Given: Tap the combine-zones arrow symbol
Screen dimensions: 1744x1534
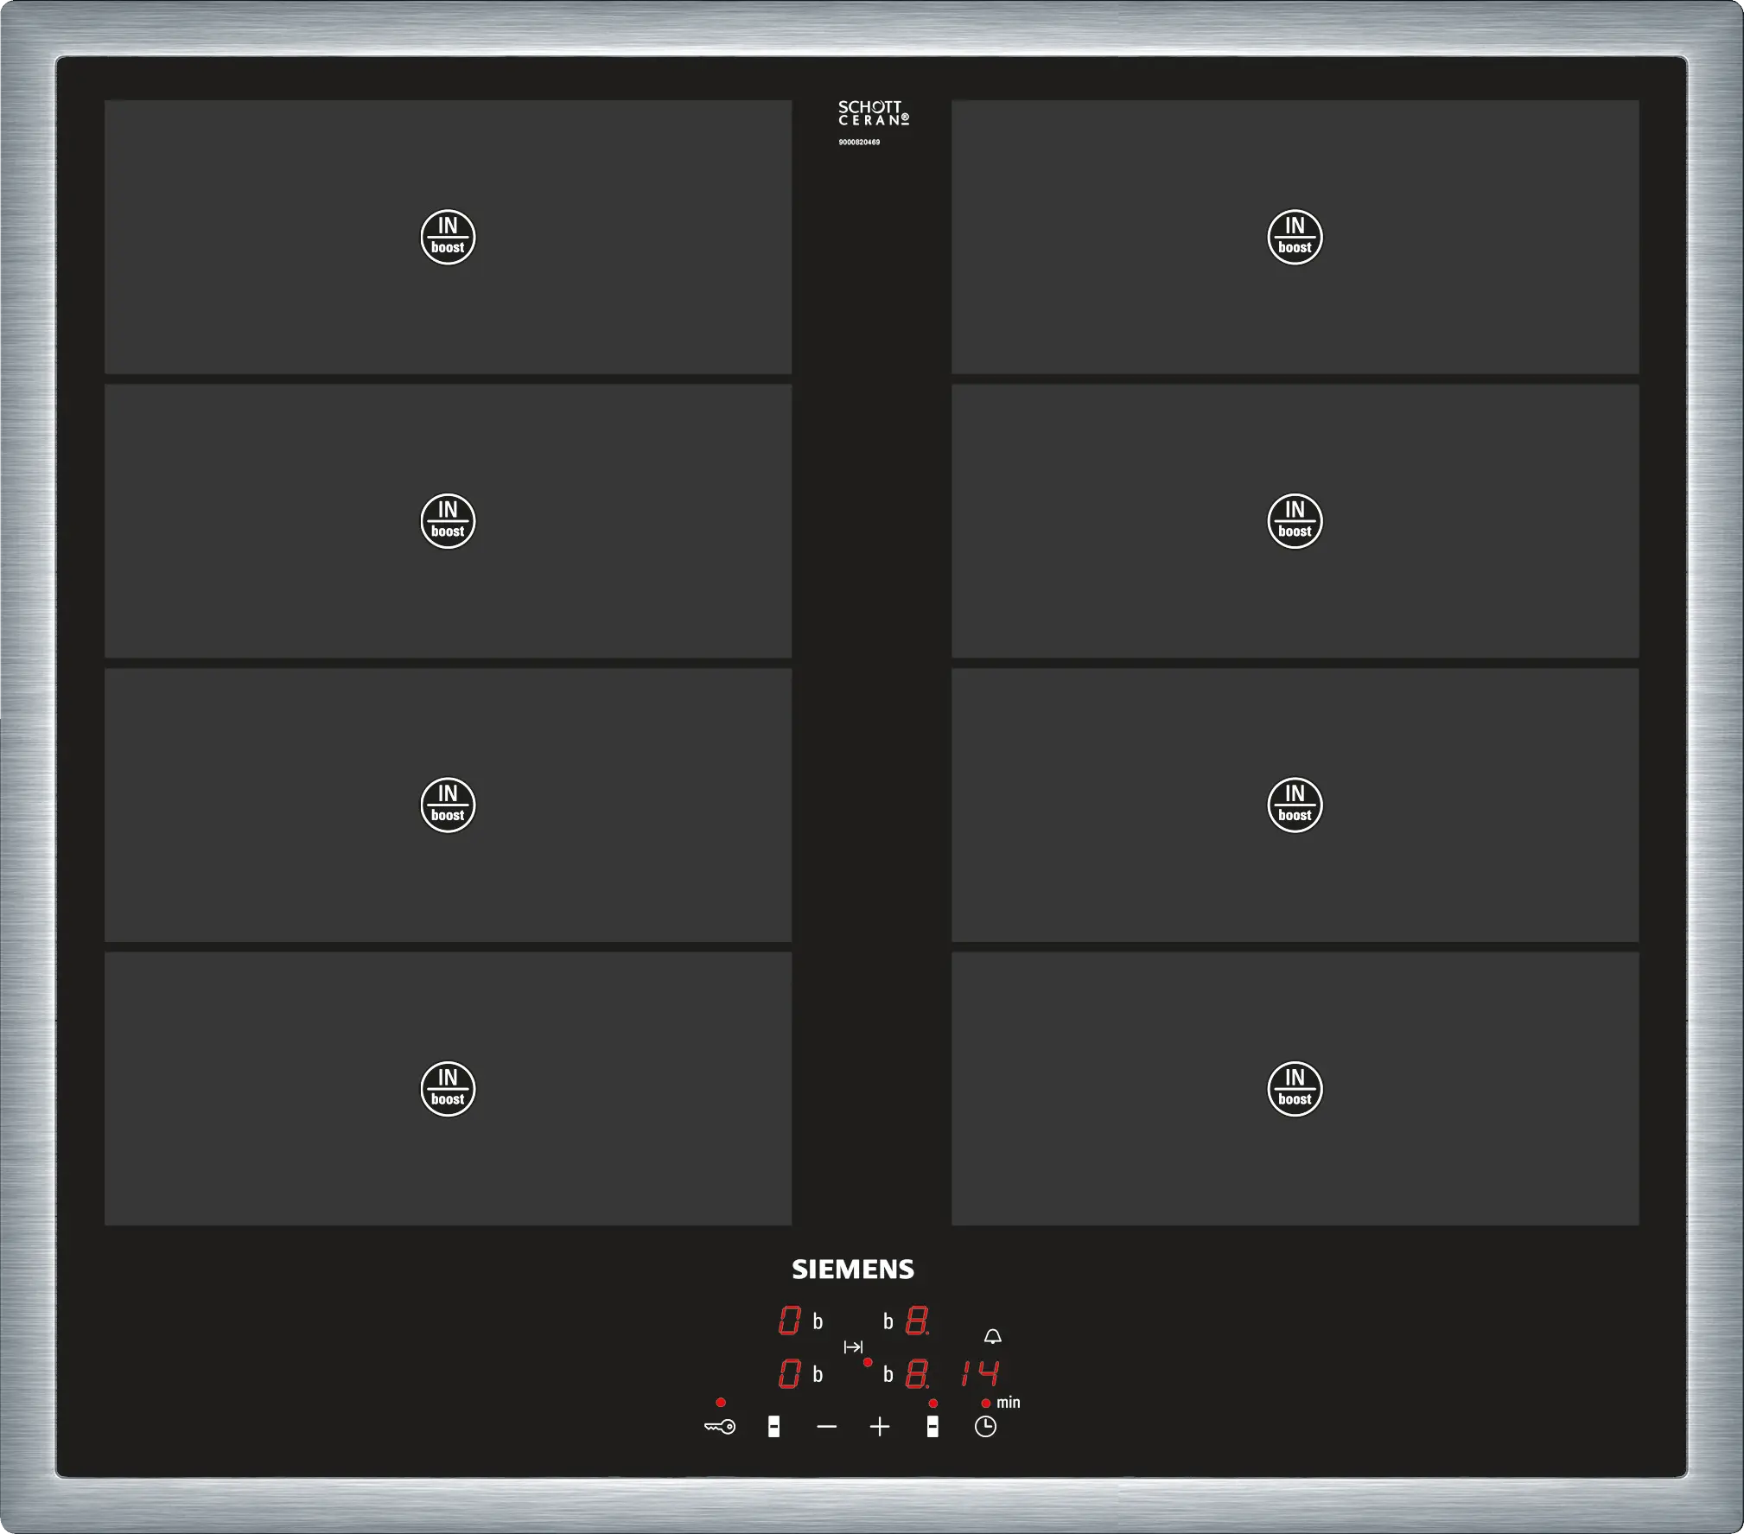Looking at the screenshot, I should coord(853,1347).
